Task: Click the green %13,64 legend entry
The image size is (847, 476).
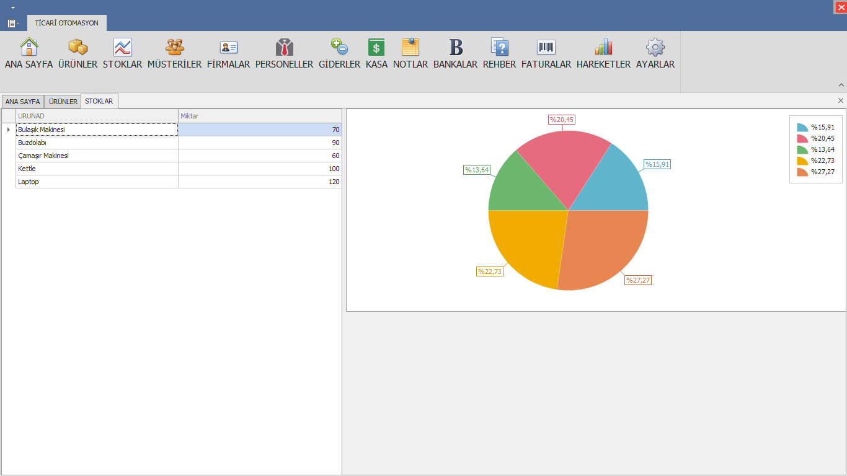Action: pyautogui.click(x=816, y=149)
